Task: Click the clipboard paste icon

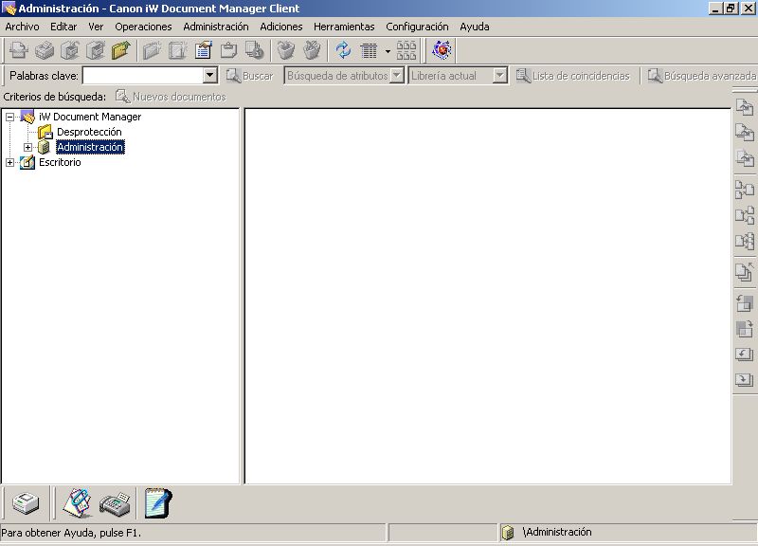Action: tap(228, 50)
